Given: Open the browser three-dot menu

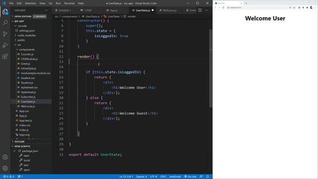Looking at the screenshot, I should pyautogui.click(x=315, y=7).
